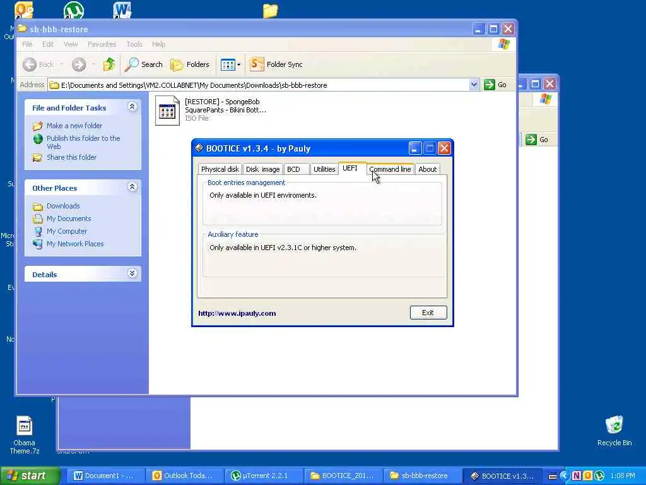Select the RESTORE SpongeBob ISO file icon
Screen dimensions: 646x485
pyautogui.click(x=167, y=110)
